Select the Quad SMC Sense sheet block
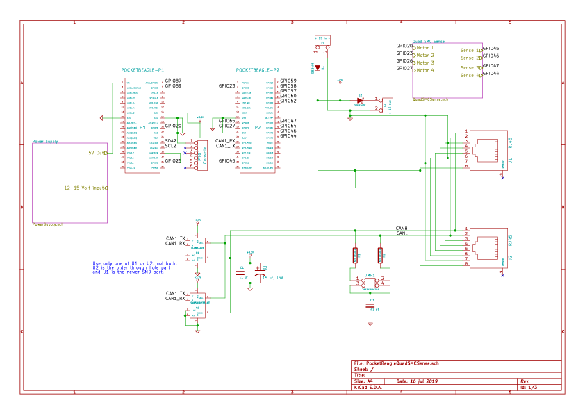 click(x=447, y=70)
